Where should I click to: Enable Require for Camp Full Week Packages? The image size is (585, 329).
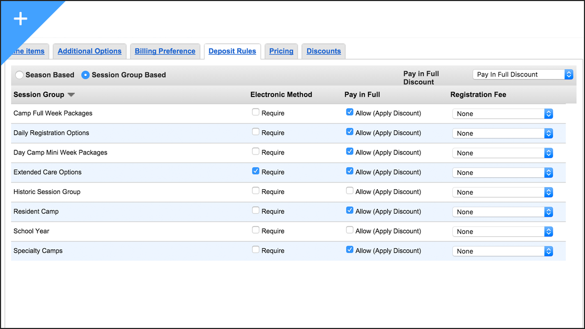tap(256, 112)
